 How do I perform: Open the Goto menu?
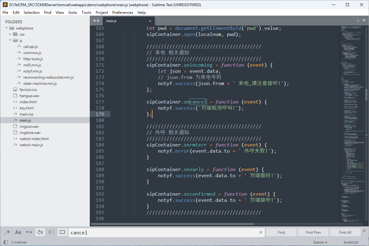(73, 12)
